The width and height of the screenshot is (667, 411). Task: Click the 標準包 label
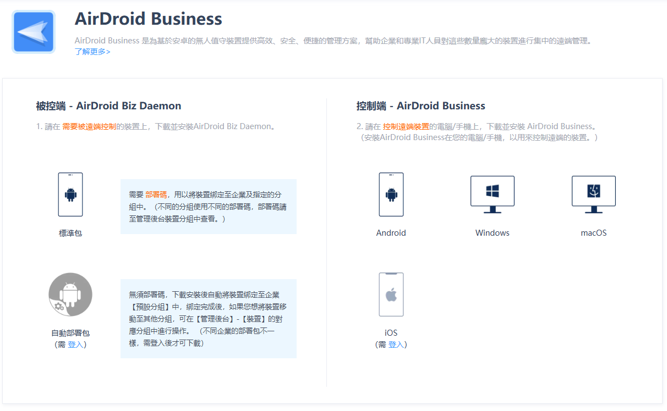click(x=70, y=233)
